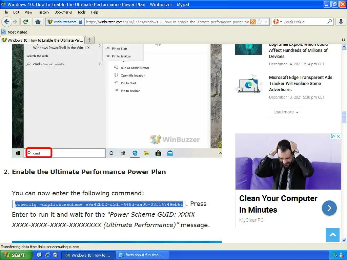Open the Log4Shell article thumbnail
Viewport: 347px width, 260px height.
coord(249,49)
